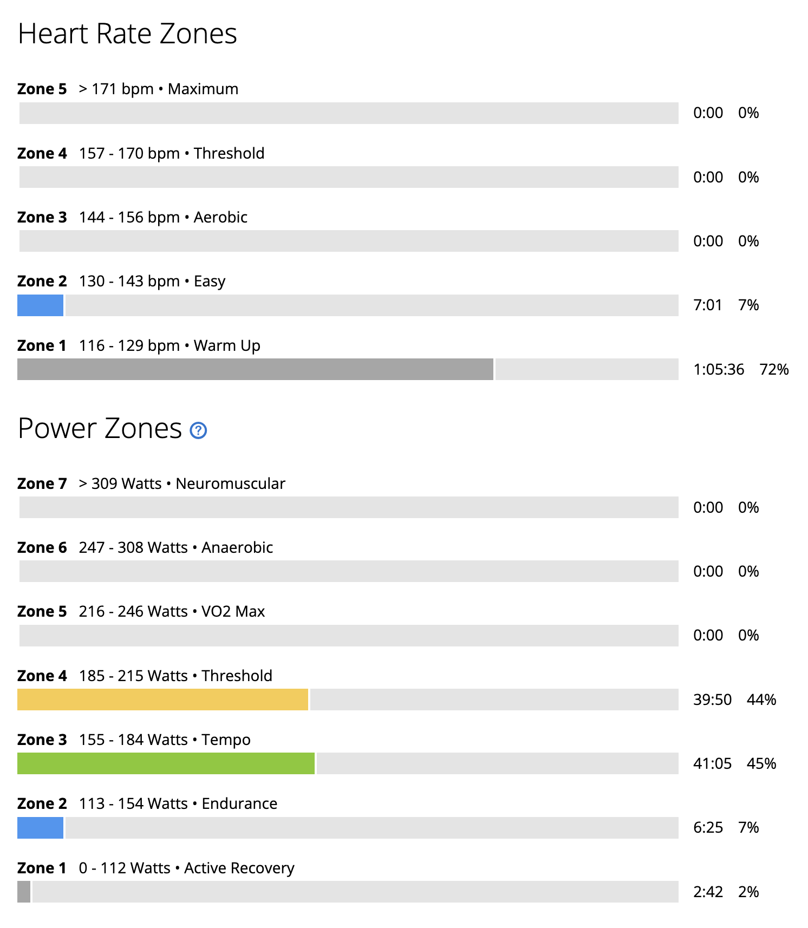Click the 7:01 Easy zone time
This screenshot has height=928, width=808.
tap(708, 305)
